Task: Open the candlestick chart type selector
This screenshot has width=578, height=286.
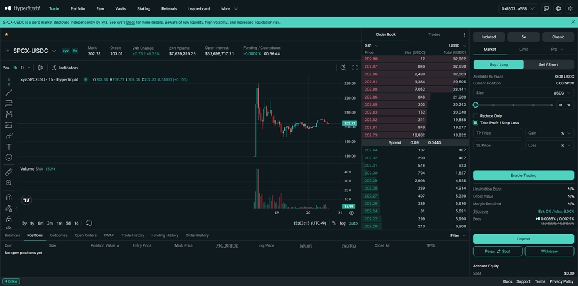Action: click(41, 68)
